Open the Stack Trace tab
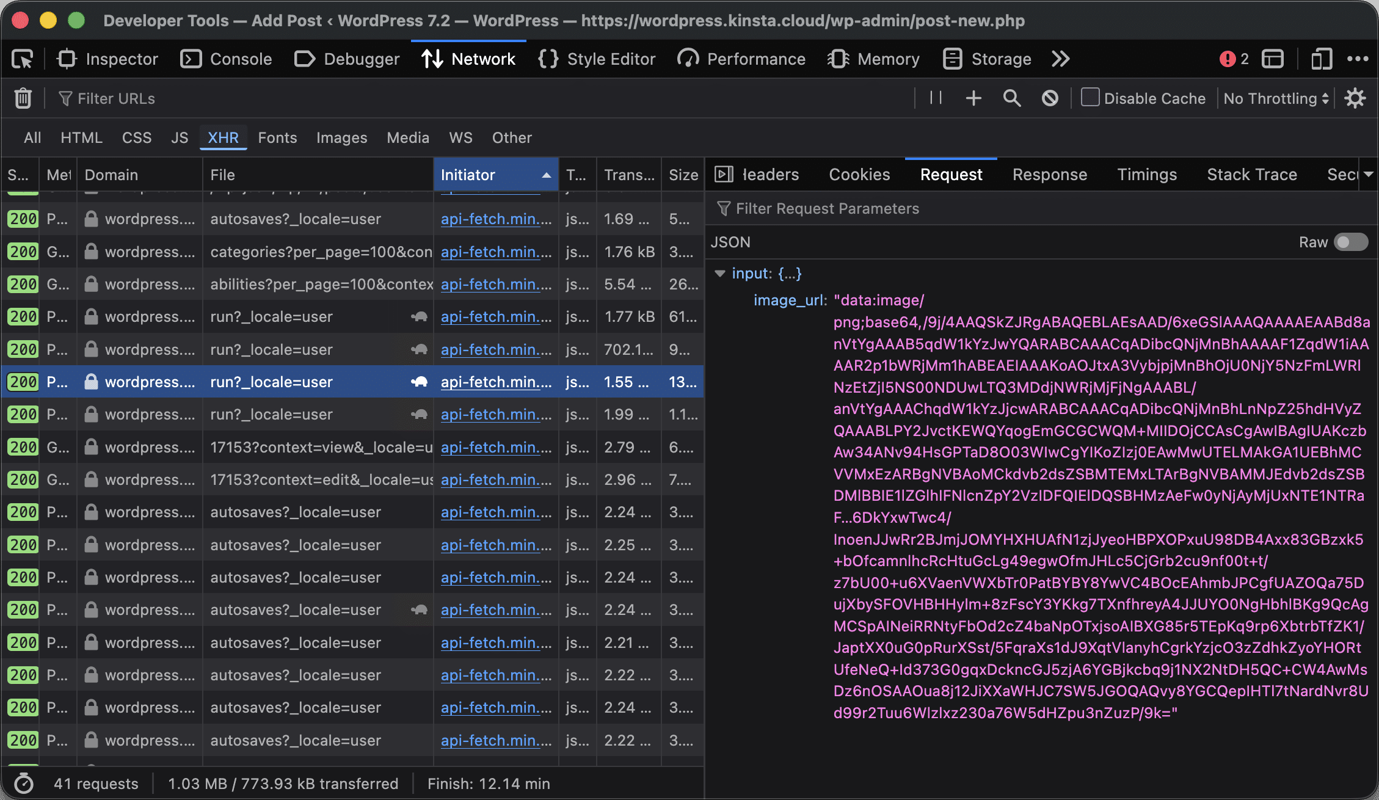 click(1251, 175)
